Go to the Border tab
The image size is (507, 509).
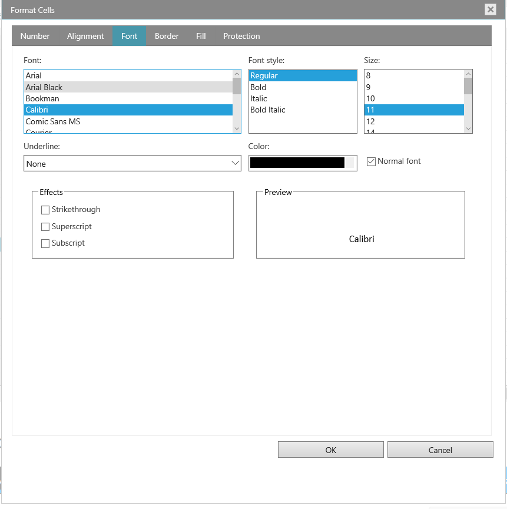pos(167,36)
